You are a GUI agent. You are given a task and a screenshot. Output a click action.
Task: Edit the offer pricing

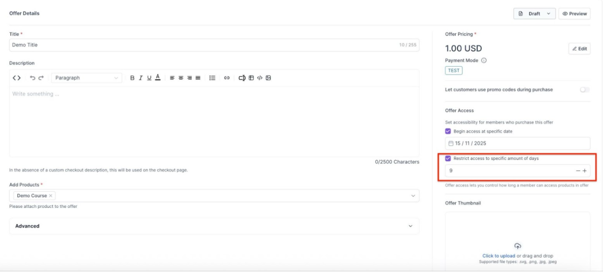click(x=579, y=49)
